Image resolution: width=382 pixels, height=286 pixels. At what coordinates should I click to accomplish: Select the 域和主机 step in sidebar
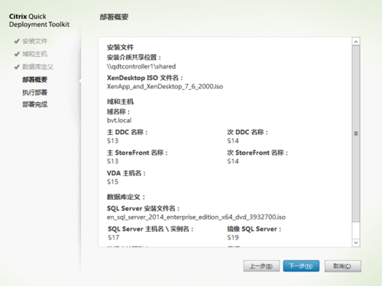pos(35,54)
